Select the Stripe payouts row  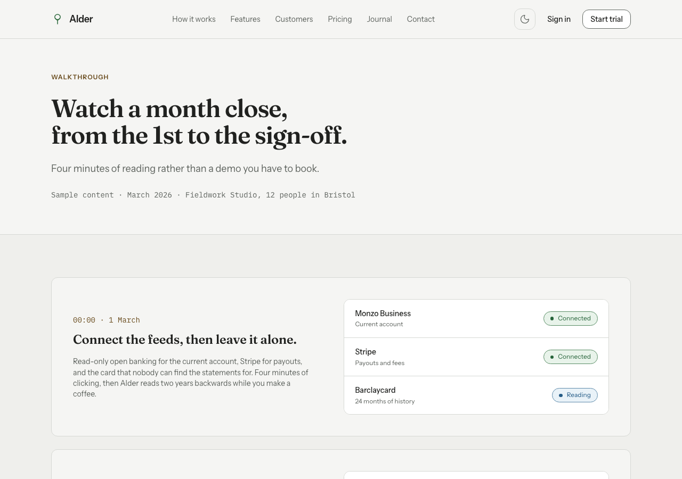click(x=476, y=357)
